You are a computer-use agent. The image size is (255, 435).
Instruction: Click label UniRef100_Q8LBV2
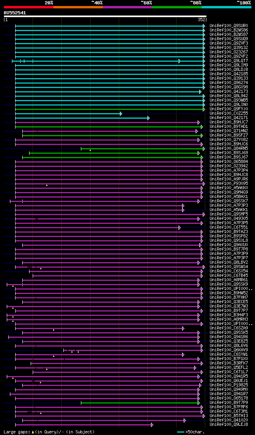pyautogui.click(x=229, y=262)
